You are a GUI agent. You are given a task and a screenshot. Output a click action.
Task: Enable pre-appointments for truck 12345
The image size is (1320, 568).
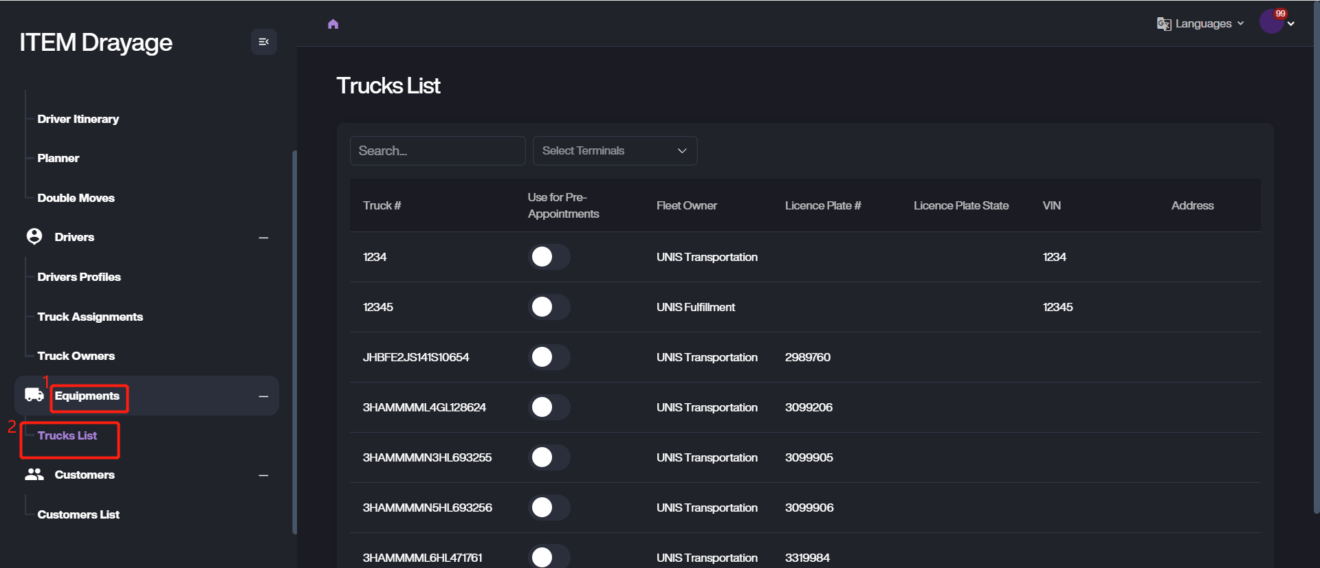549,307
